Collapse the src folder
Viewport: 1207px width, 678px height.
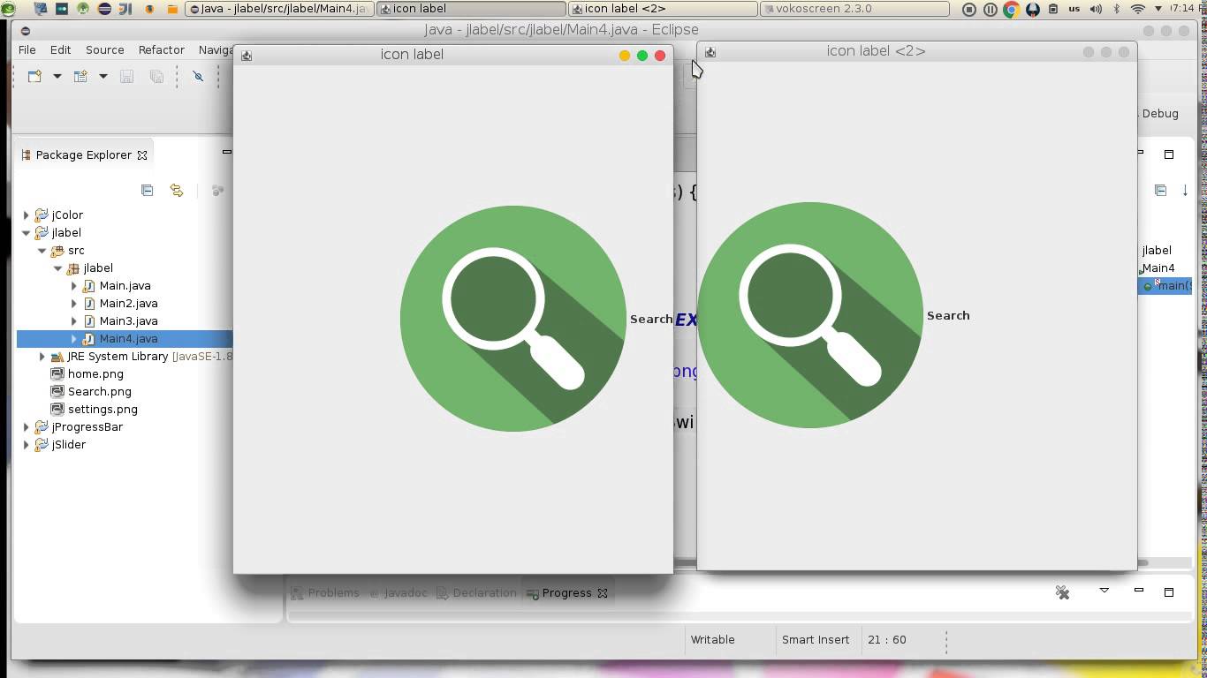tap(42, 250)
